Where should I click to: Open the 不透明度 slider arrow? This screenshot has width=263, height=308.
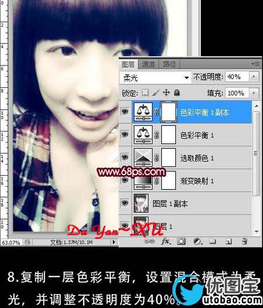point(254,77)
